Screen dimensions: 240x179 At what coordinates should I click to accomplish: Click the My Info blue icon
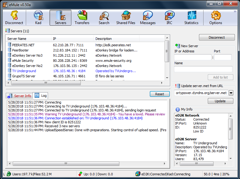(177, 110)
